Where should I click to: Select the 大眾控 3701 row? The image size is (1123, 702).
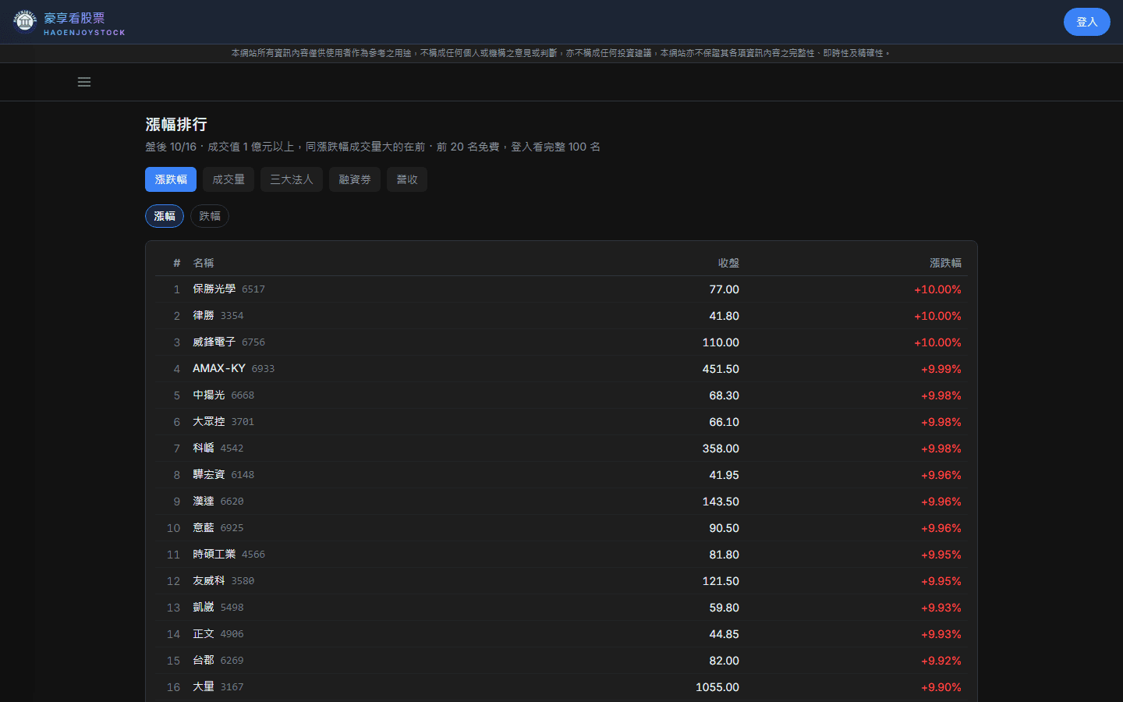pyautogui.click(x=561, y=422)
